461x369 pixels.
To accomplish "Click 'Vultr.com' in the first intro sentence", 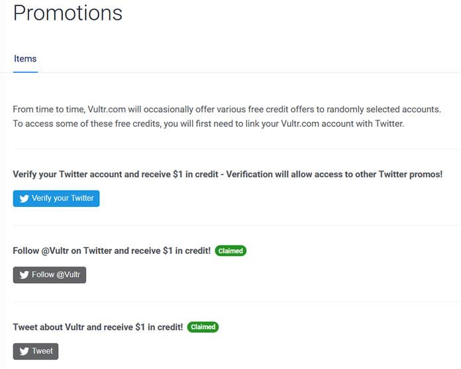I will pyautogui.click(x=107, y=110).
